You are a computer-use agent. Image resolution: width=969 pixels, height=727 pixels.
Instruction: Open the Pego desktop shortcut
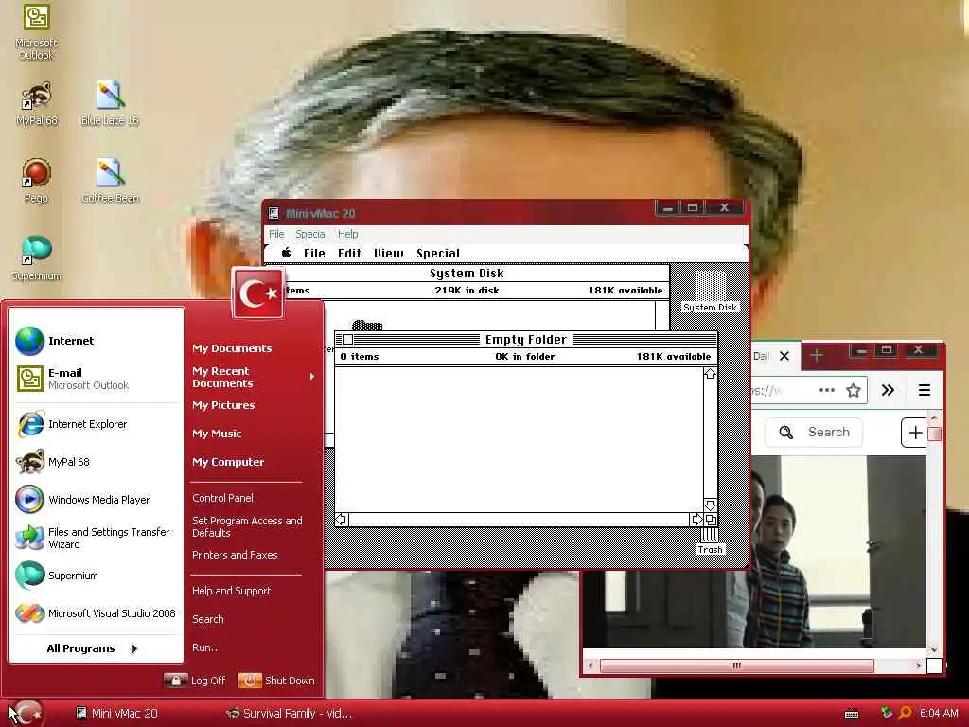coord(36,181)
